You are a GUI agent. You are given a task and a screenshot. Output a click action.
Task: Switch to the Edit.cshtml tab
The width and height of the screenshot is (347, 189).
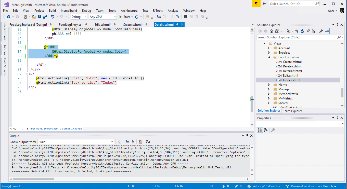pos(102,25)
